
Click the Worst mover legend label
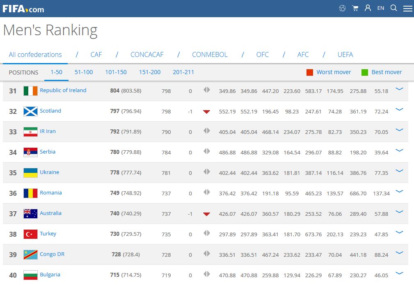point(334,72)
